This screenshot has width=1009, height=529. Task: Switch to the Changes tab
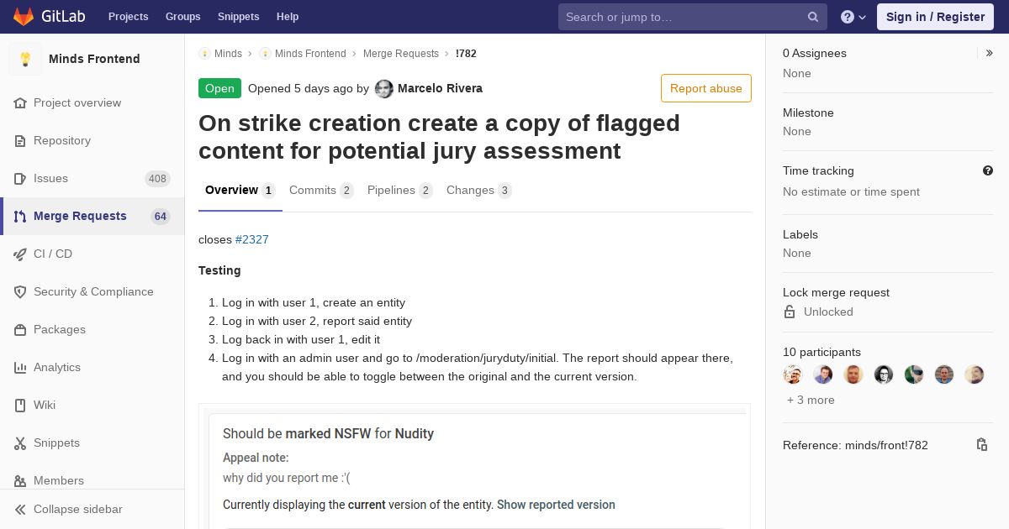coord(479,191)
